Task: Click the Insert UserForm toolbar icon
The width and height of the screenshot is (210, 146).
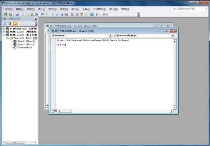Action: 10,14
